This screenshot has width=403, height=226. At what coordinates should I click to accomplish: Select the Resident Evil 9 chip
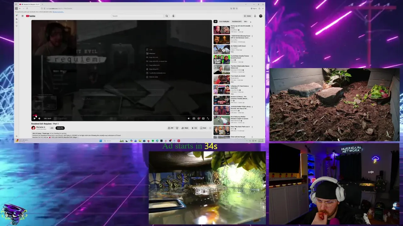pos(237,22)
